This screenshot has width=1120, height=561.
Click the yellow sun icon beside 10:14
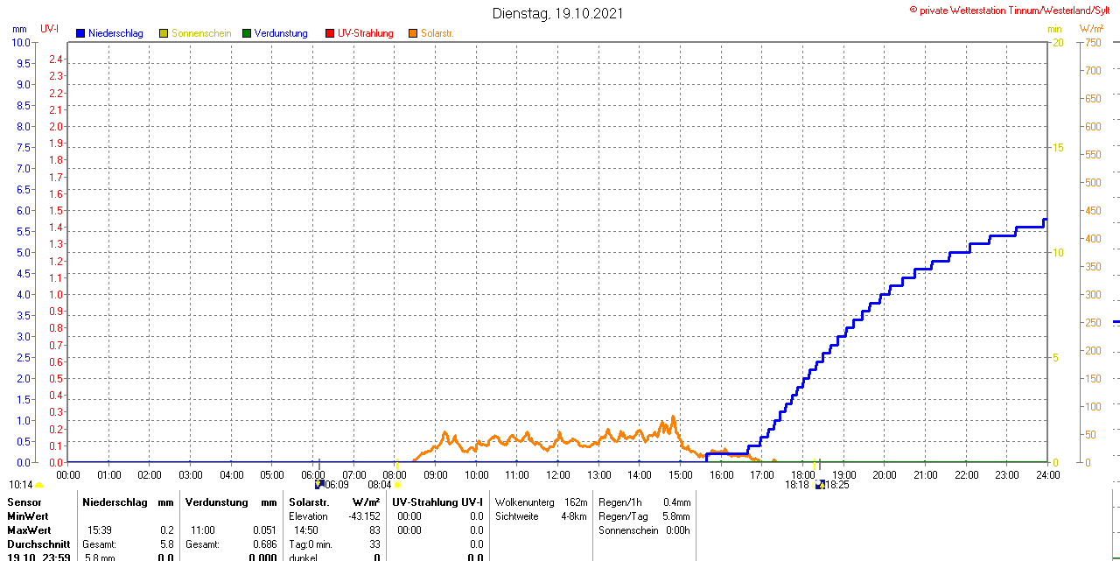coord(38,485)
